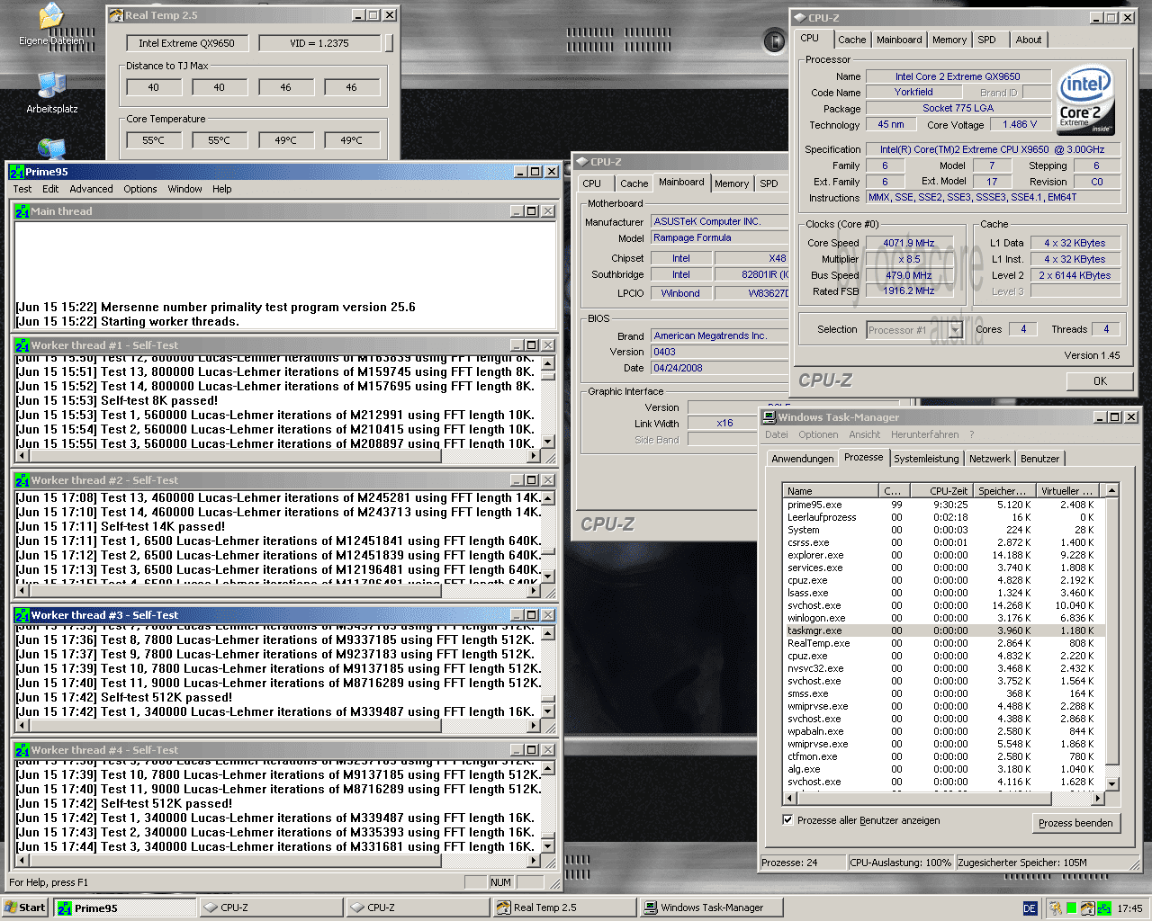Open Ansicht menu in Task-Manager
1152x921 pixels.
tap(865, 434)
